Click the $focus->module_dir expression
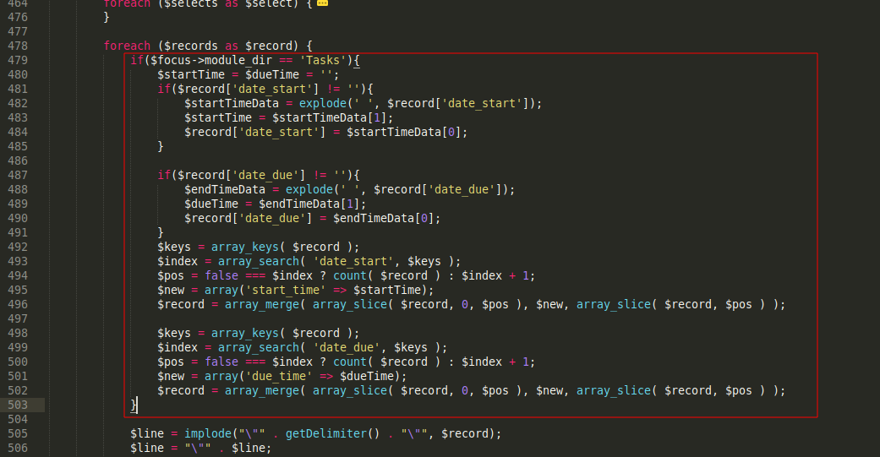 point(211,61)
